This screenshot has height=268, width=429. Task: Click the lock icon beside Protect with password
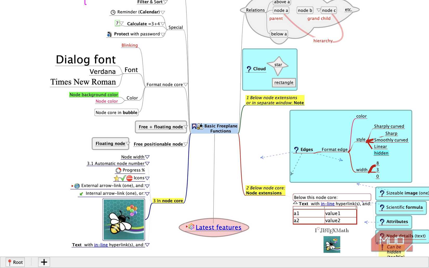point(109,34)
